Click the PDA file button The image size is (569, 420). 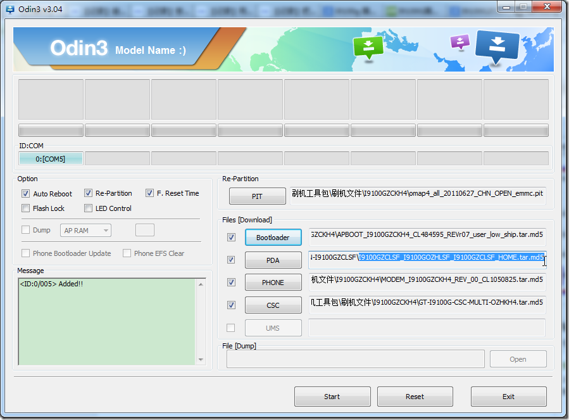coord(273,260)
